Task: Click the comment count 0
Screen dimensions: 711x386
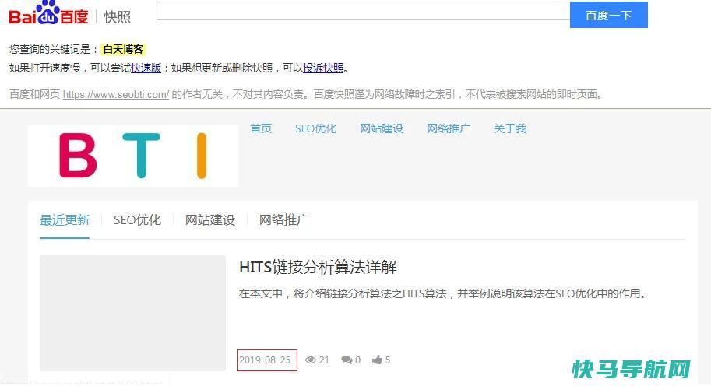Action: coord(357,360)
